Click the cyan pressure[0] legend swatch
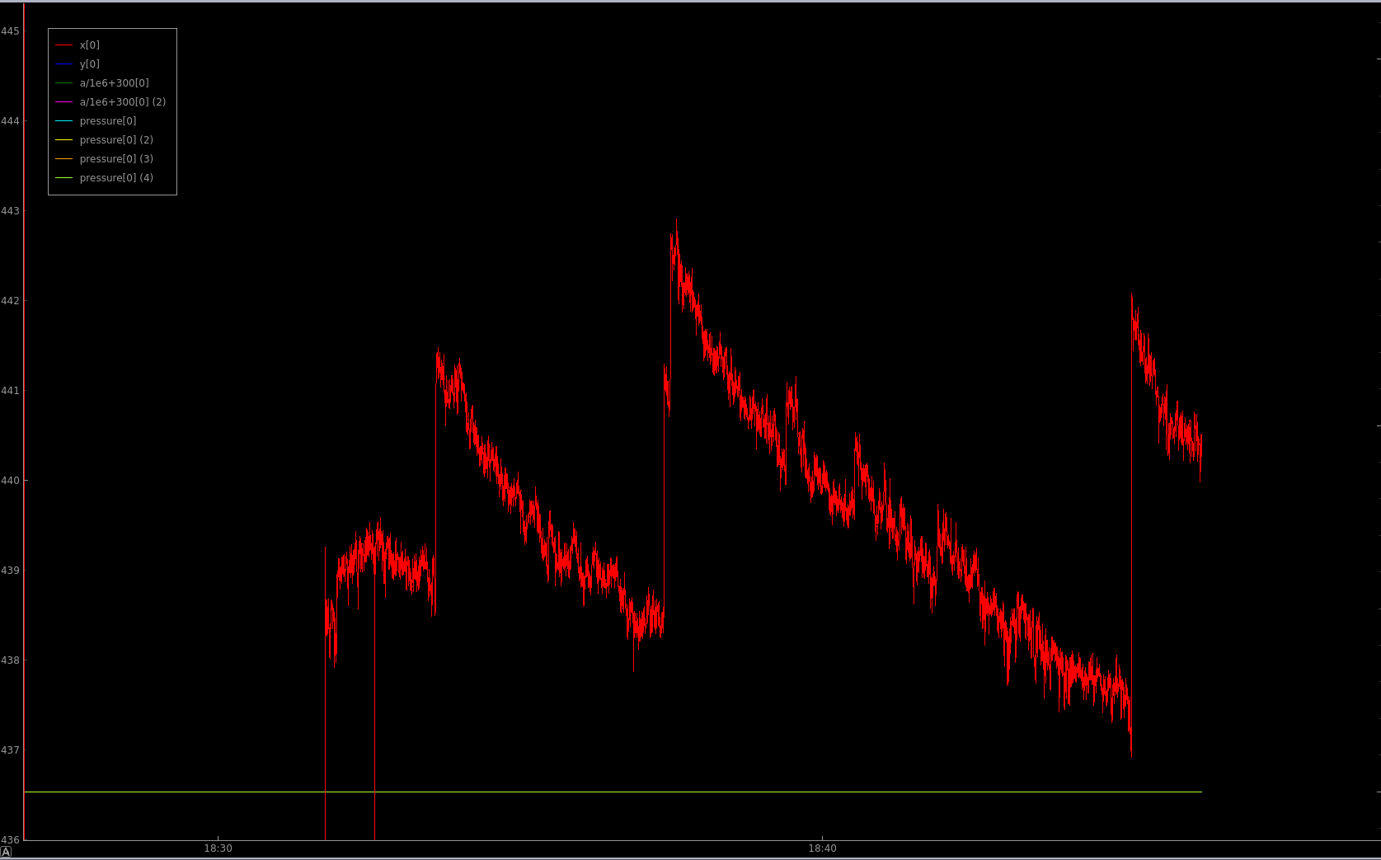Viewport: 1381px width, 860px height. pos(63,121)
